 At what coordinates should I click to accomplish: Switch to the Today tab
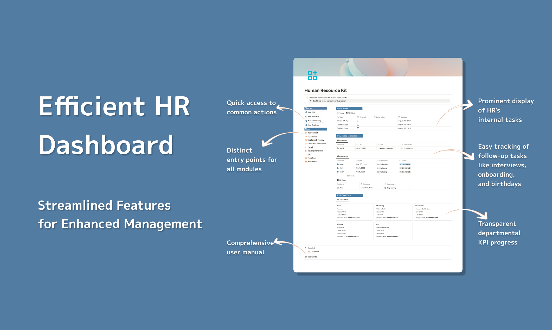coord(341,113)
